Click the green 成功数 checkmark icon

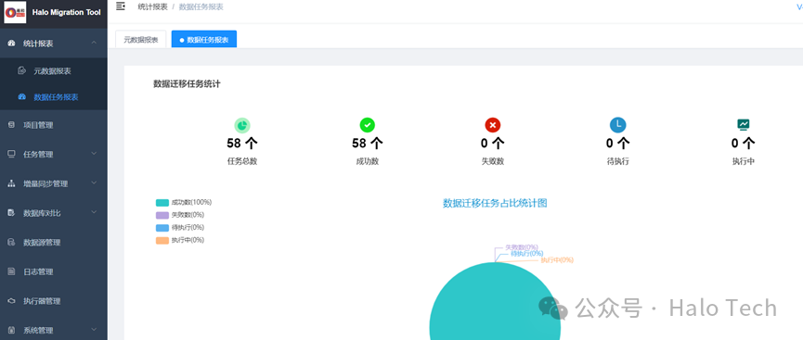tap(368, 125)
